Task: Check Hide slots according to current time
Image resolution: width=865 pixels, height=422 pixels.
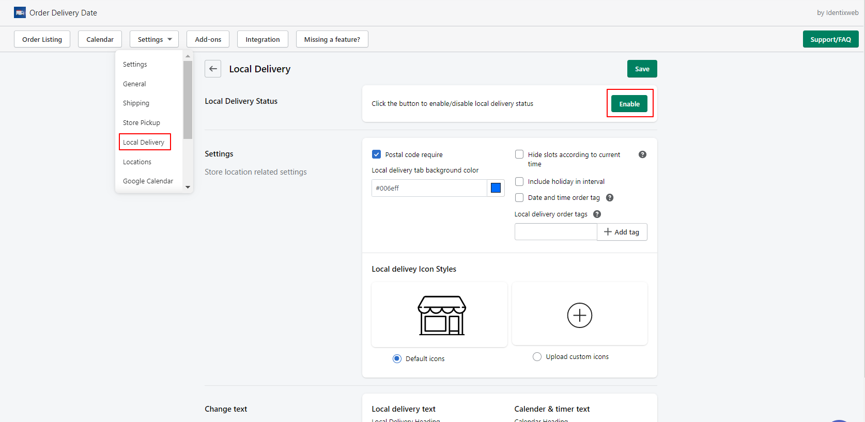Action: (x=519, y=154)
